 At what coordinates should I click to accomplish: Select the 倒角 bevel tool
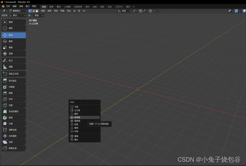[14, 93]
